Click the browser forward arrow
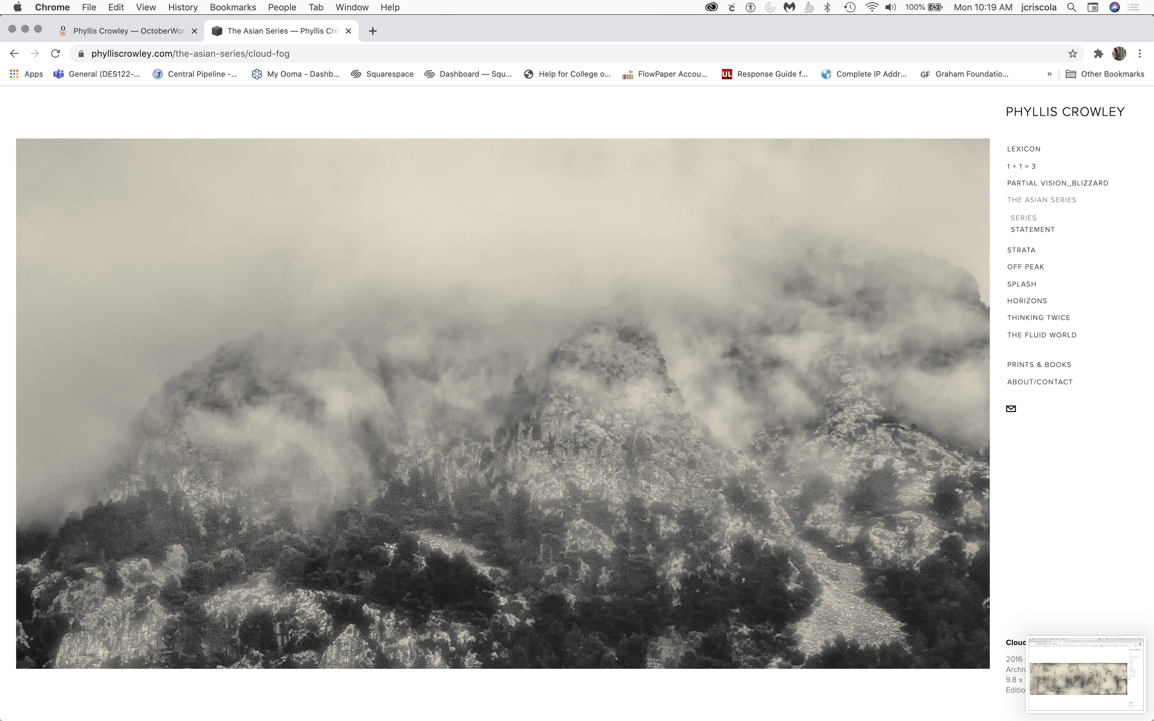Image resolution: width=1154 pixels, height=721 pixels. pos(35,54)
